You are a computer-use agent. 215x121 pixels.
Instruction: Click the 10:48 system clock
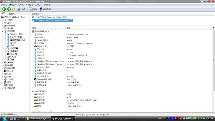click(x=210, y=119)
